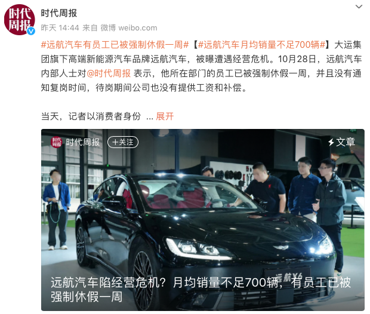The image size is (370, 314).
Task: Expand the post options chevron
Action: [x=359, y=7]
